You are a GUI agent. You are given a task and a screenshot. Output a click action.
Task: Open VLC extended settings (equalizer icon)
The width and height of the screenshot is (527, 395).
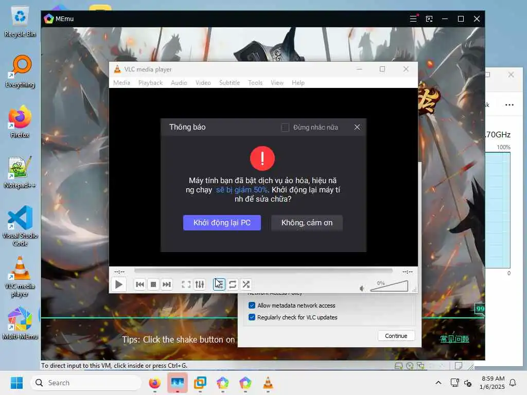point(200,284)
